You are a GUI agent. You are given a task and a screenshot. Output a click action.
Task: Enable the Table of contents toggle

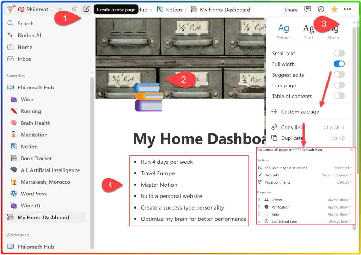click(339, 96)
